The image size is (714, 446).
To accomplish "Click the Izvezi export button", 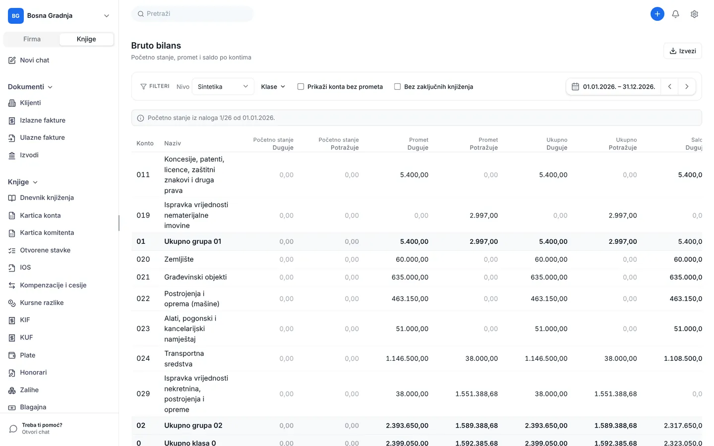I will [x=682, y=51].
